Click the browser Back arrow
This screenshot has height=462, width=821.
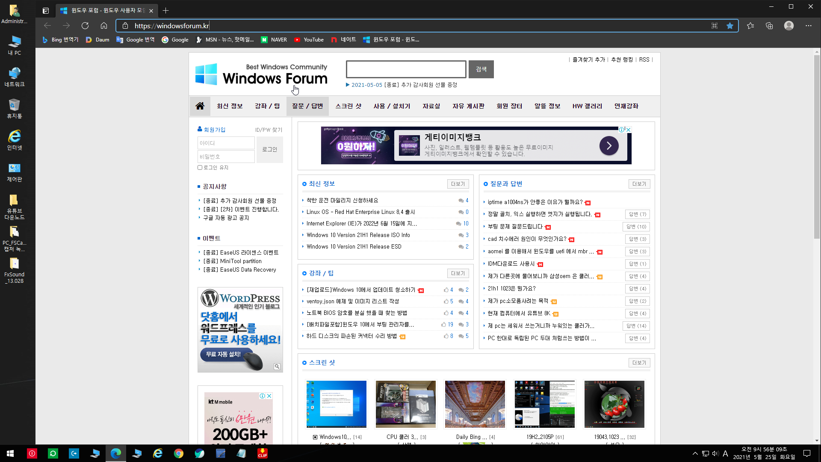47,26
